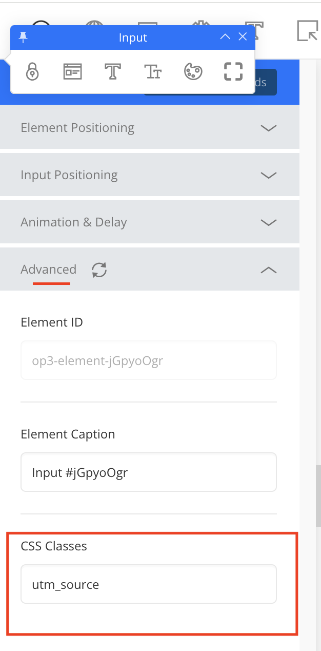Viewport: 321px width, 651px height.
Task: Click the CSS Classes input field
Action: pyautogui.click(x=149, y=584)
